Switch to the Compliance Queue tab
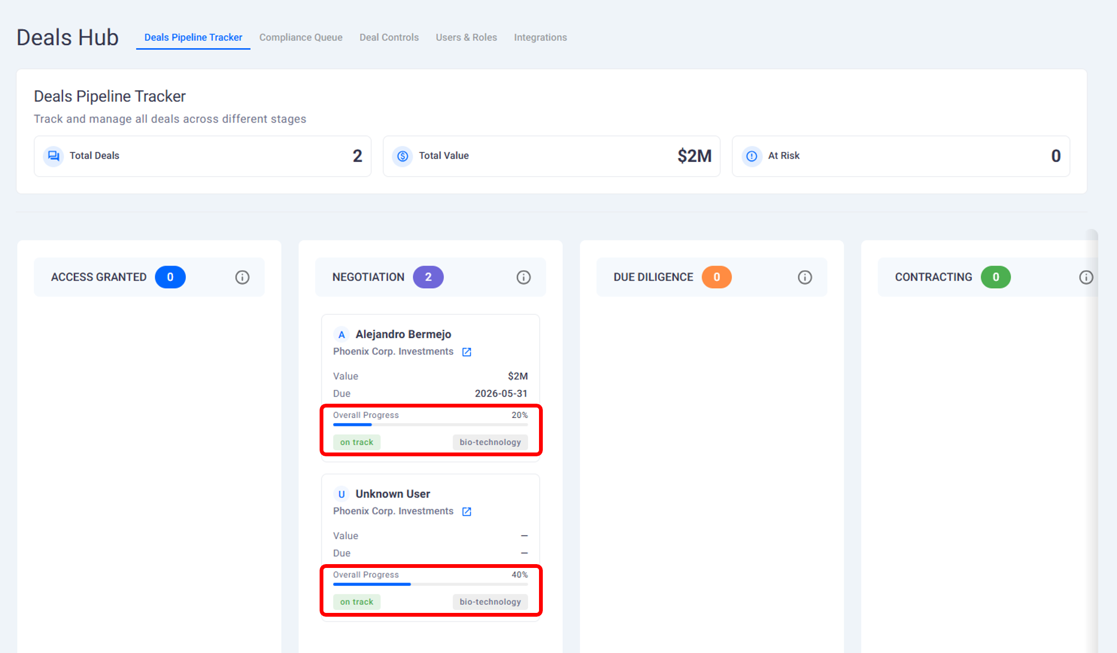The width and height of the screenshot is (1117, 653). point(301,37)
